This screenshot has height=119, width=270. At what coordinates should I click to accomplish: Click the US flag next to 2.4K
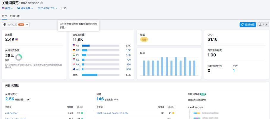click(17, 40)
